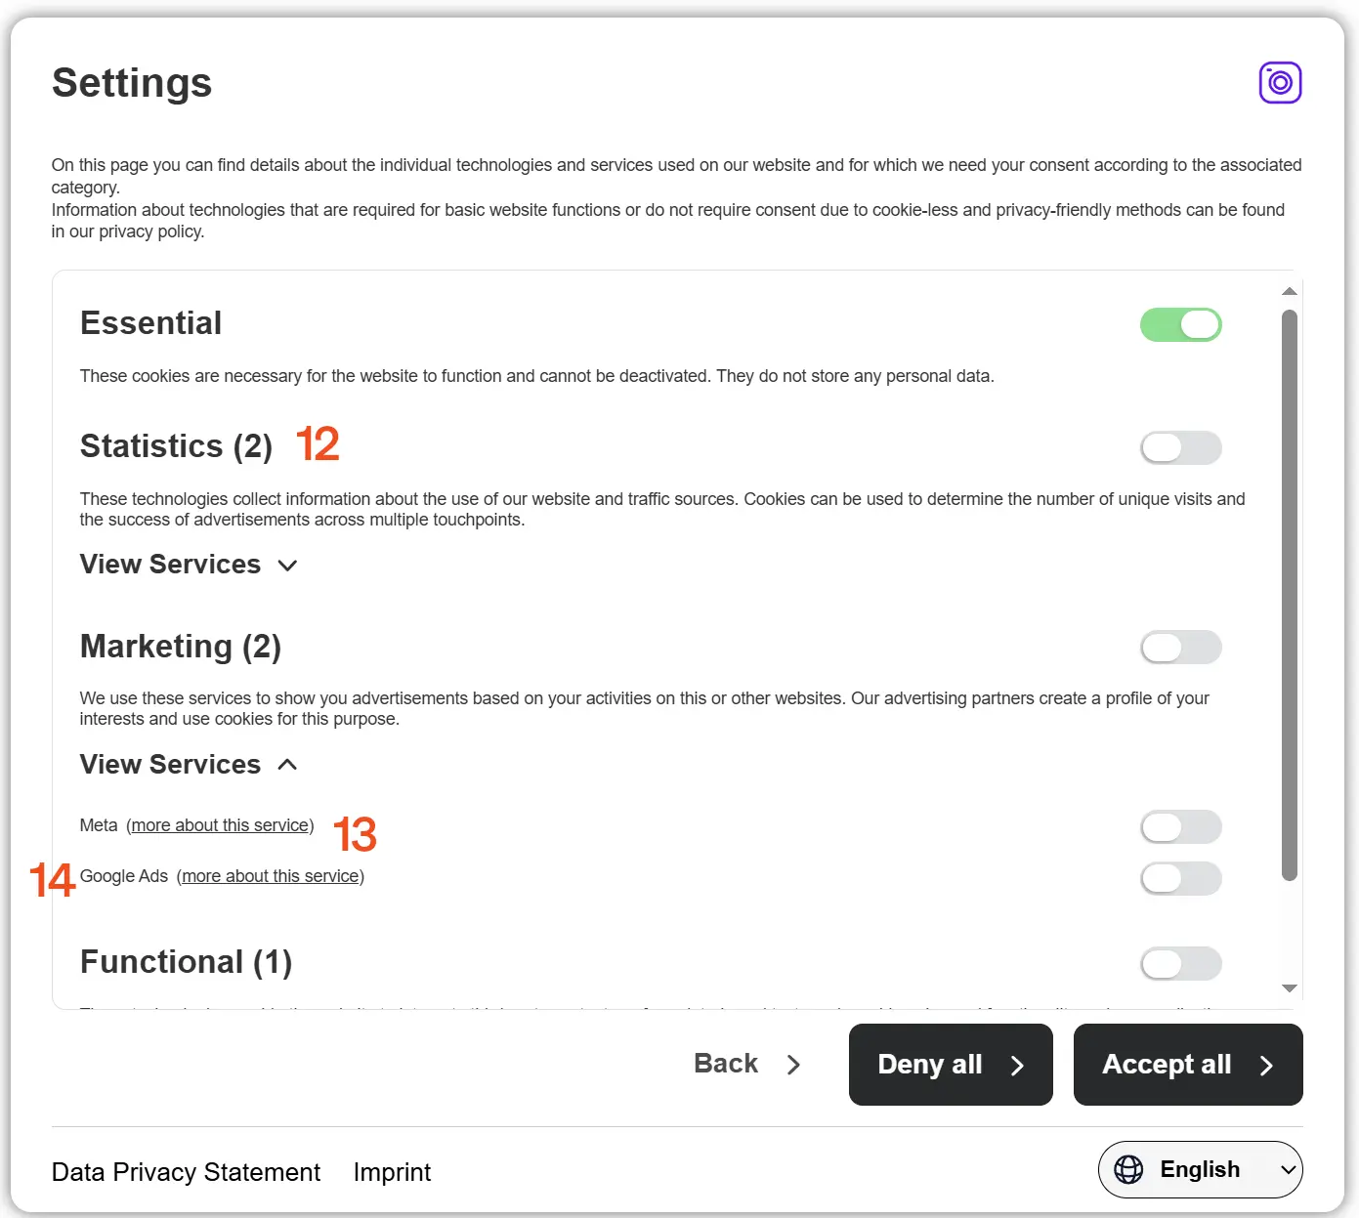The image size is (1359, 1218).
Task: Open the Imprint page
Action: tap(391, 1171)
